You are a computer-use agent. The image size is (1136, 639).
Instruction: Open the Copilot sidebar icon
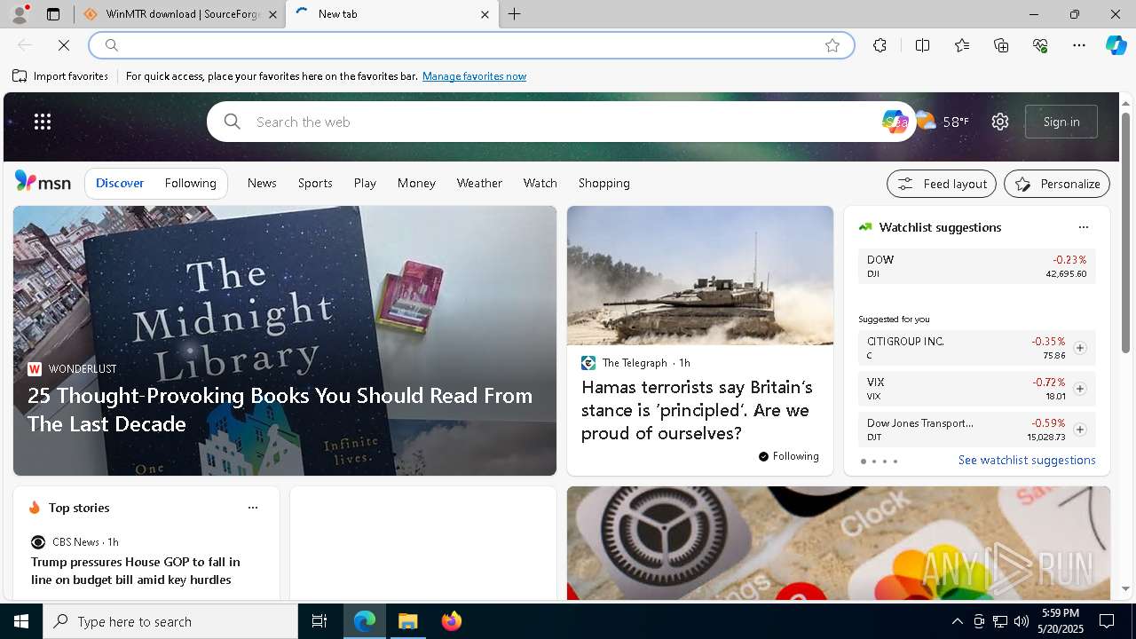point(1116,45)
